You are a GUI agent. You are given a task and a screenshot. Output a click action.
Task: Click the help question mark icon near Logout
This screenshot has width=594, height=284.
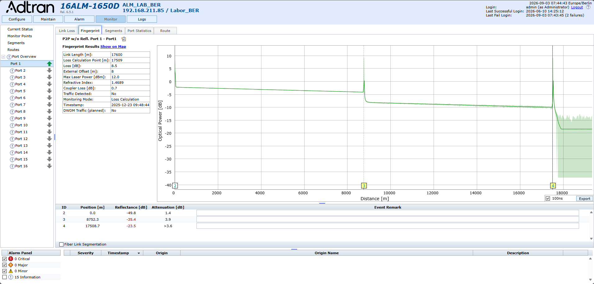588,7
